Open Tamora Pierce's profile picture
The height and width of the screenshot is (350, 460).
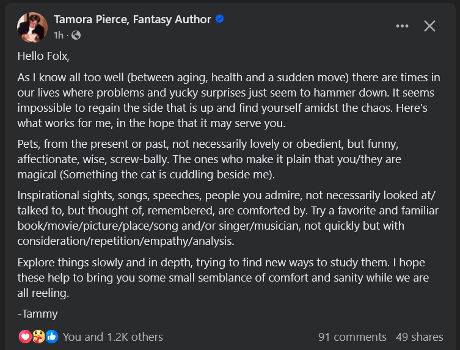[32, 27]
